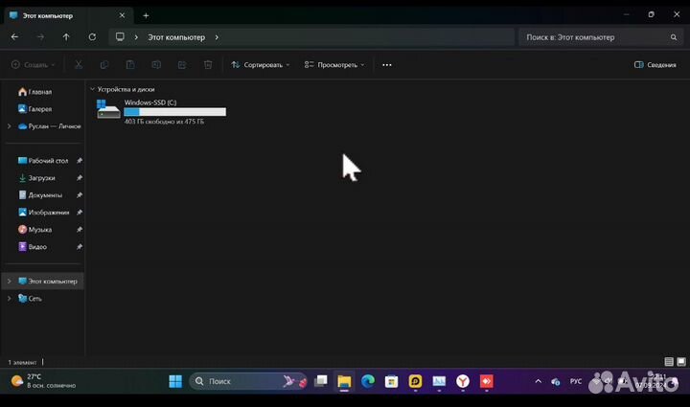Screen dimensions: 690x407
Task: Refresh the current folder view
Action: coord(92,37)
